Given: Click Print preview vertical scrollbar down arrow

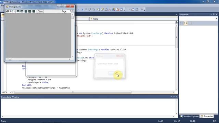Looking at the screenshot, I should pyautogui.click(x=73, y=56).
